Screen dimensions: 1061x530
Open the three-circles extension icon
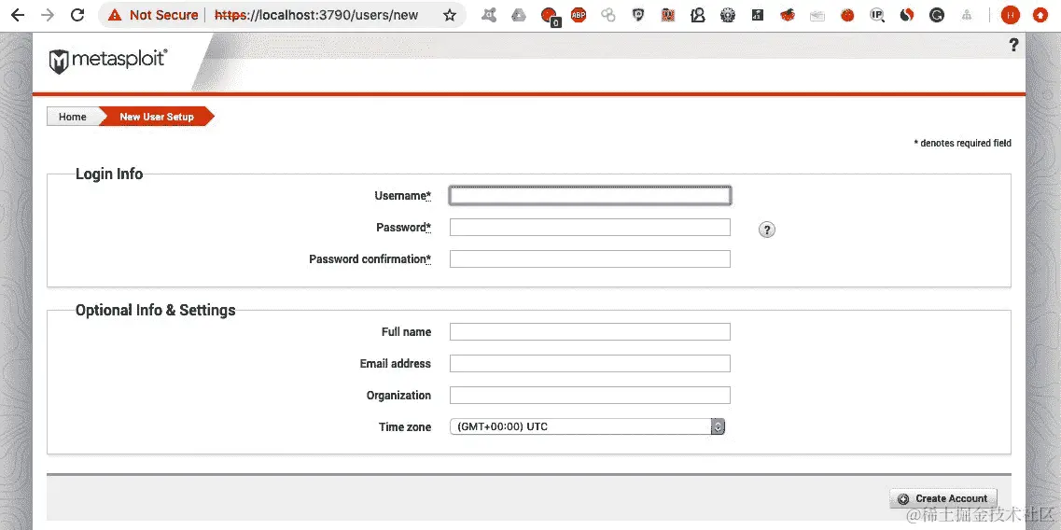pos(608,15)
